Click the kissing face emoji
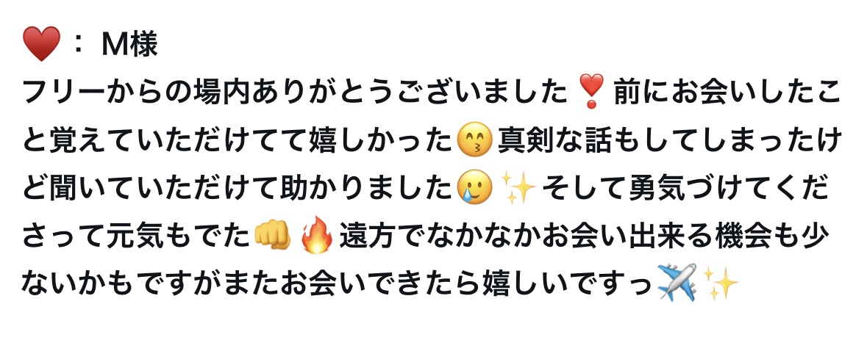The width and height of the screenshot is (867, 340). pyautogui.click(x=474, y=140)
